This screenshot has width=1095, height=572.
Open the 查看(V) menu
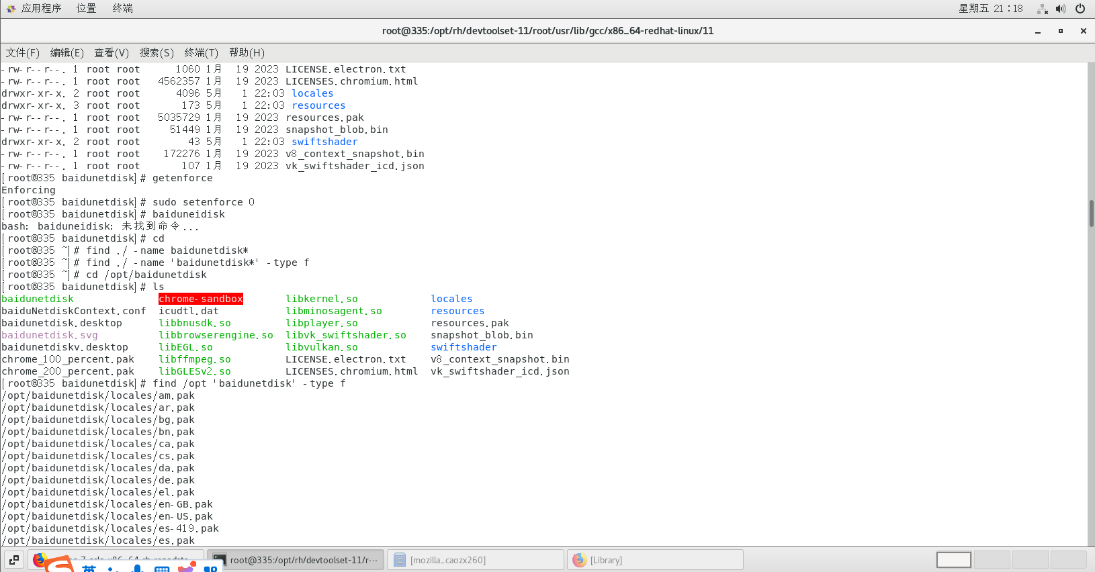[x=112, y=52]
